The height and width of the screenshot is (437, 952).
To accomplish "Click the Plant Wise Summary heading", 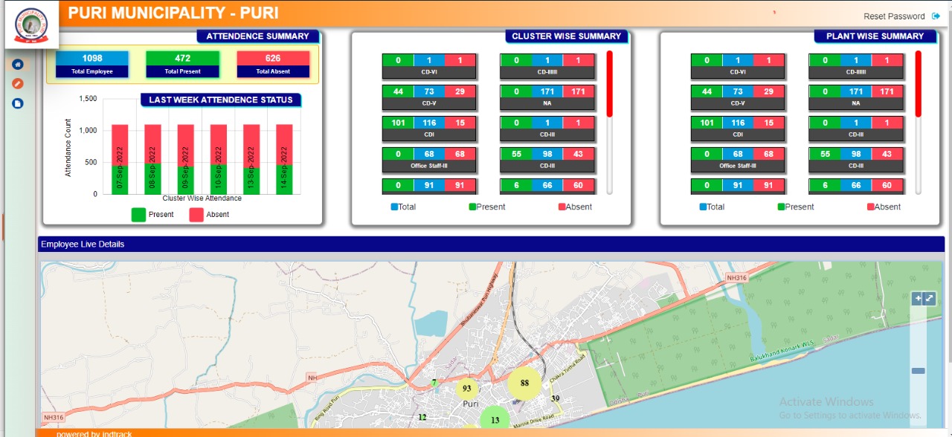I will (x=875, y=36).
